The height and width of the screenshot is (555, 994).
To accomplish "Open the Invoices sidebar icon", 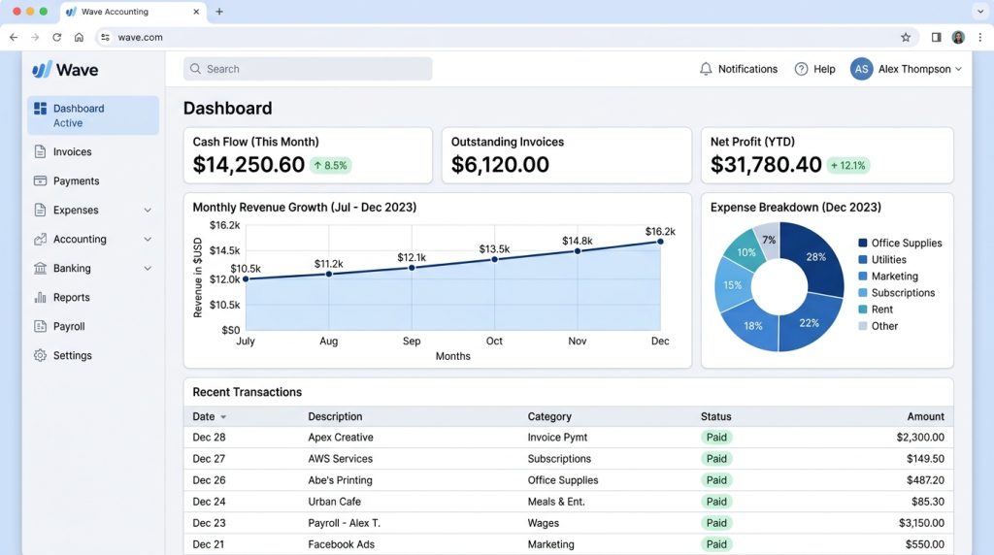I will click(x=40, y=151).
